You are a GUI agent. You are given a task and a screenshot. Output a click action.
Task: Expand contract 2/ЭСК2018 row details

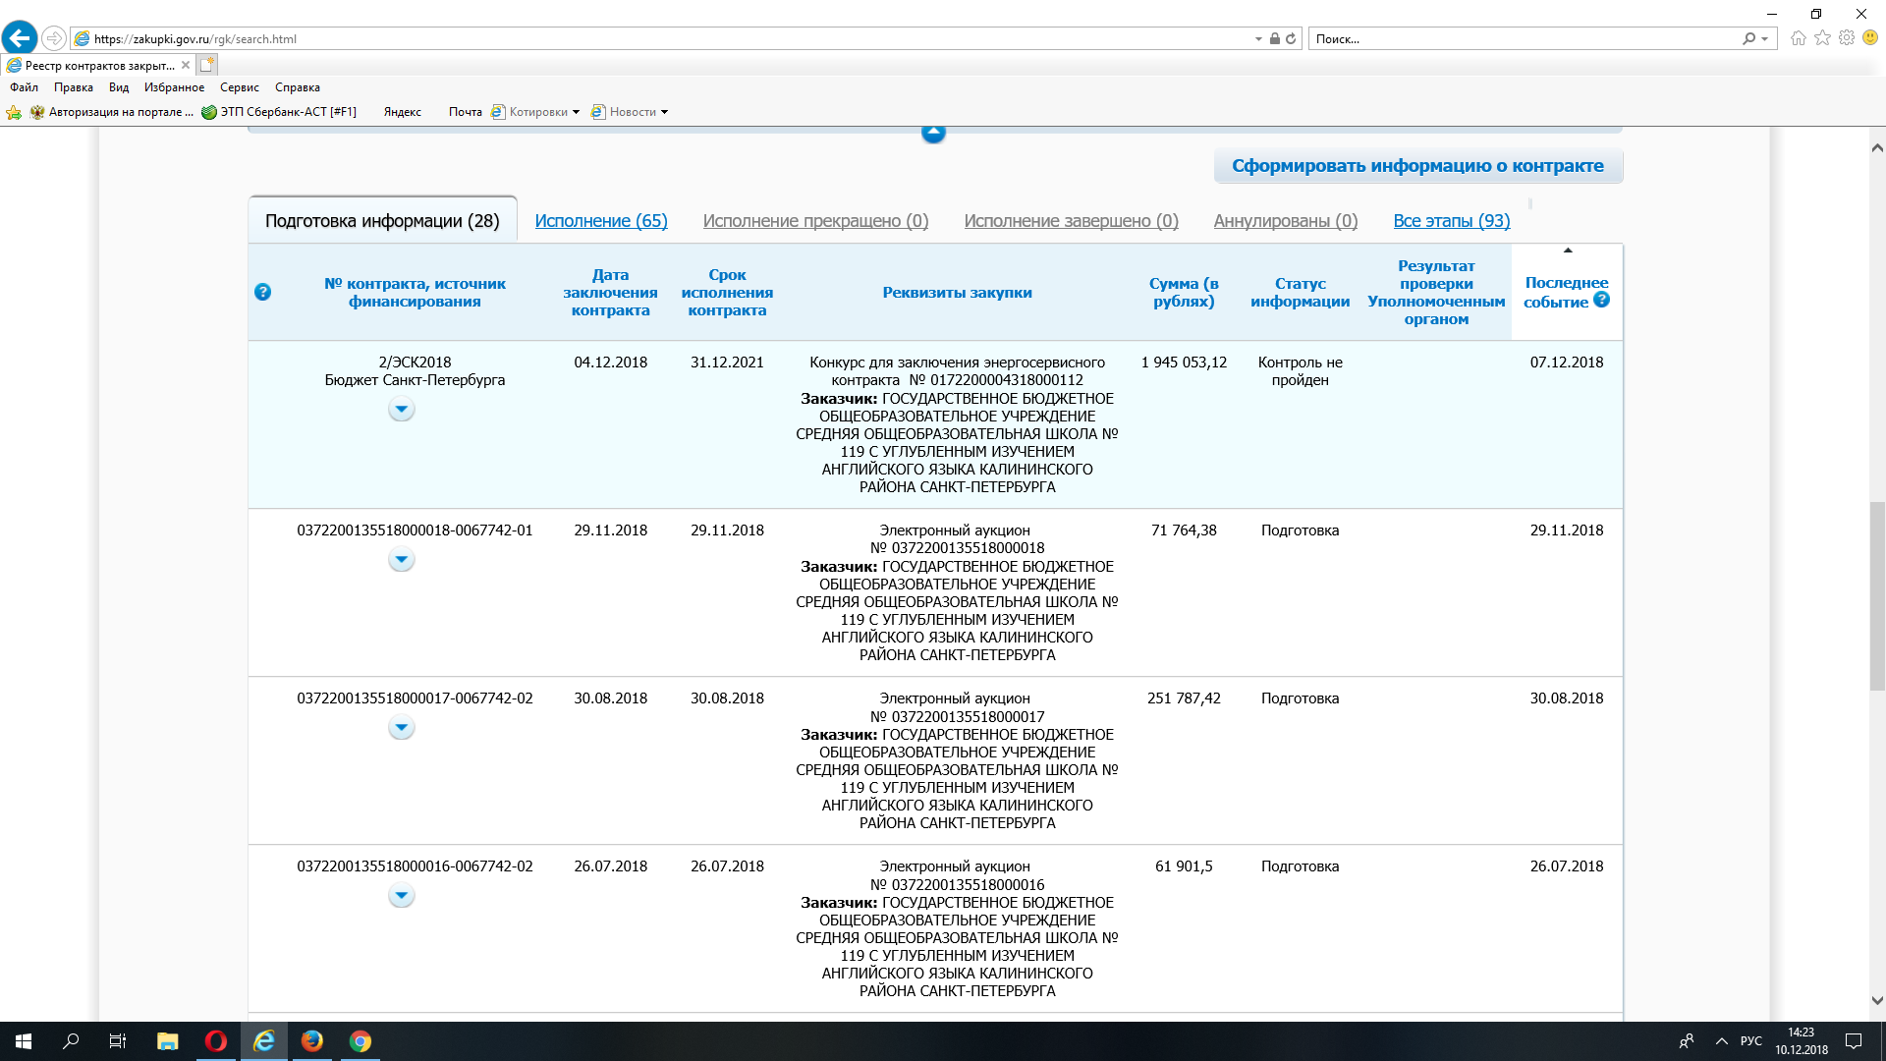click(x=401, y=409)
